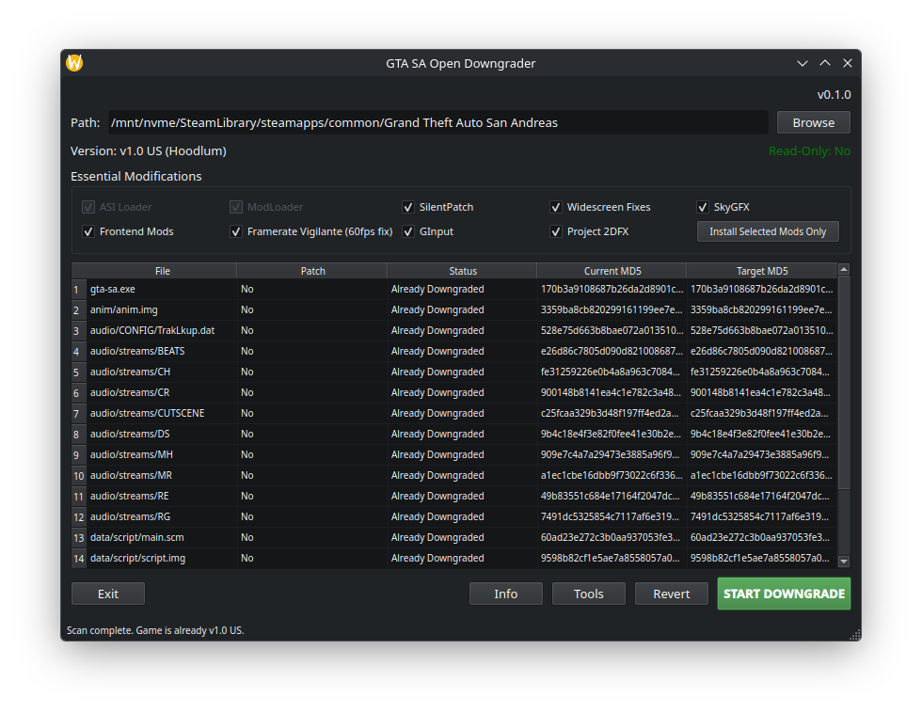Click Current MD5 cell starting 9598b82c
Screen dimensions: 922x713
point(612,558)
